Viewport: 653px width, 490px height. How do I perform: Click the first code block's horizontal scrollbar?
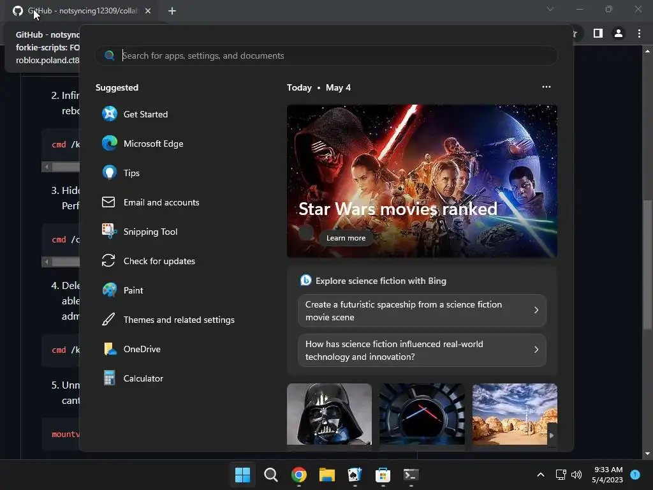coord(66,167)
